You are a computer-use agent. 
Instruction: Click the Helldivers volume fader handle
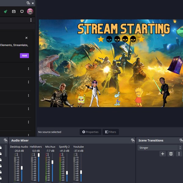[x=39, y=155]
